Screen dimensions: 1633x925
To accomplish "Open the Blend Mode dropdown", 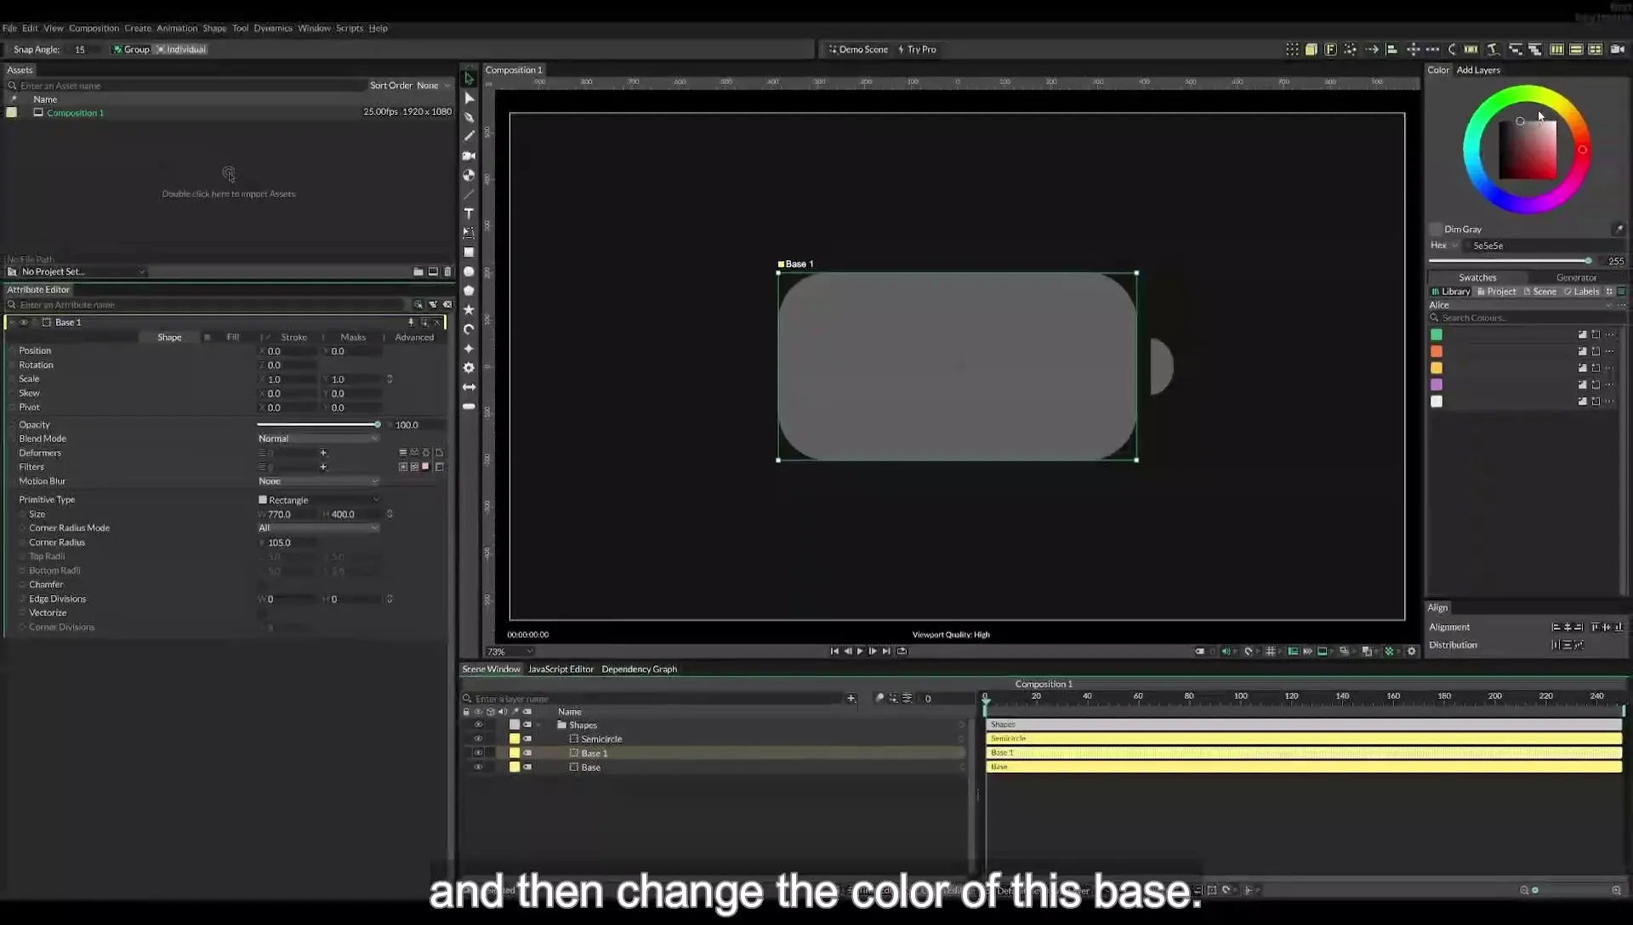I will (318, 439).
